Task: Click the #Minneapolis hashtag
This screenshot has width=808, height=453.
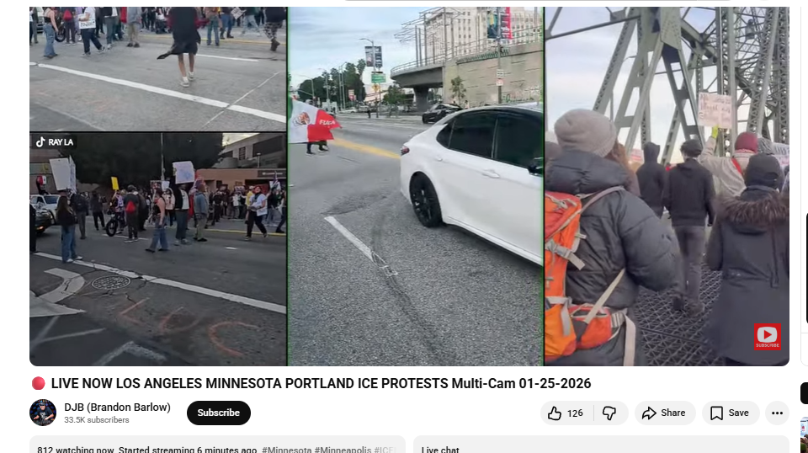Action: point(343,450)
